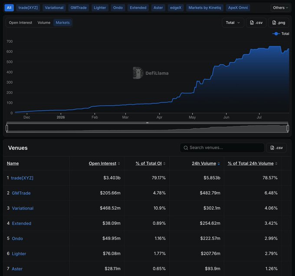The width and height of the screenshot is (295, 276).
Task: Click the $482.79m volume cell
Action: [x=210, y=193]
